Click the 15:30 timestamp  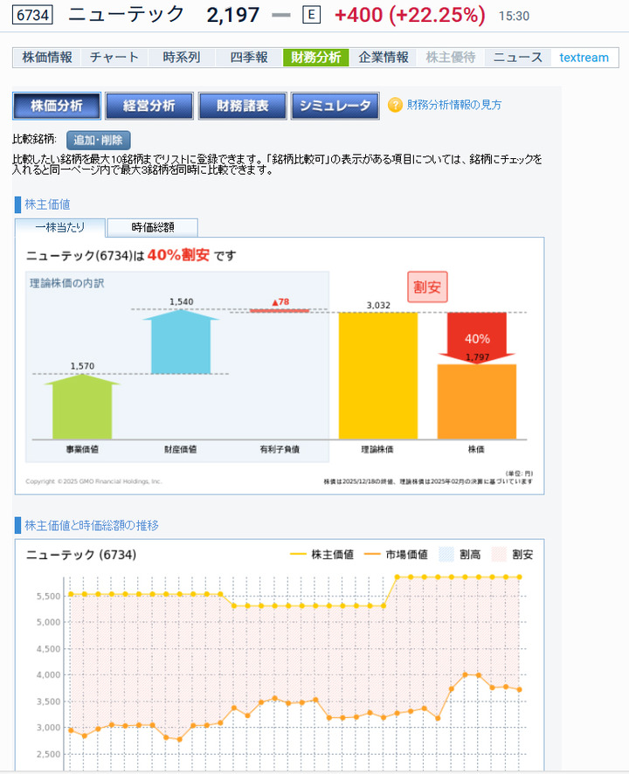514,17
